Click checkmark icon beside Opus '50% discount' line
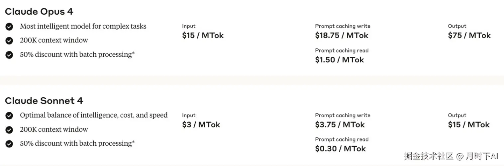Screen dimensions: 504x166 click(x=9, y=55)
